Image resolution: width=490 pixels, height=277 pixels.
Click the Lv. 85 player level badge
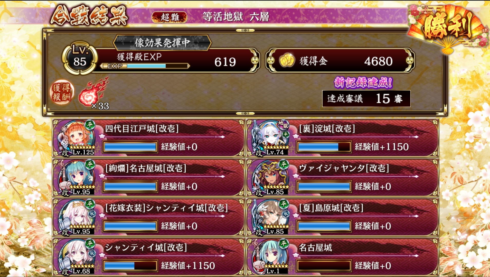pos(80,58)
